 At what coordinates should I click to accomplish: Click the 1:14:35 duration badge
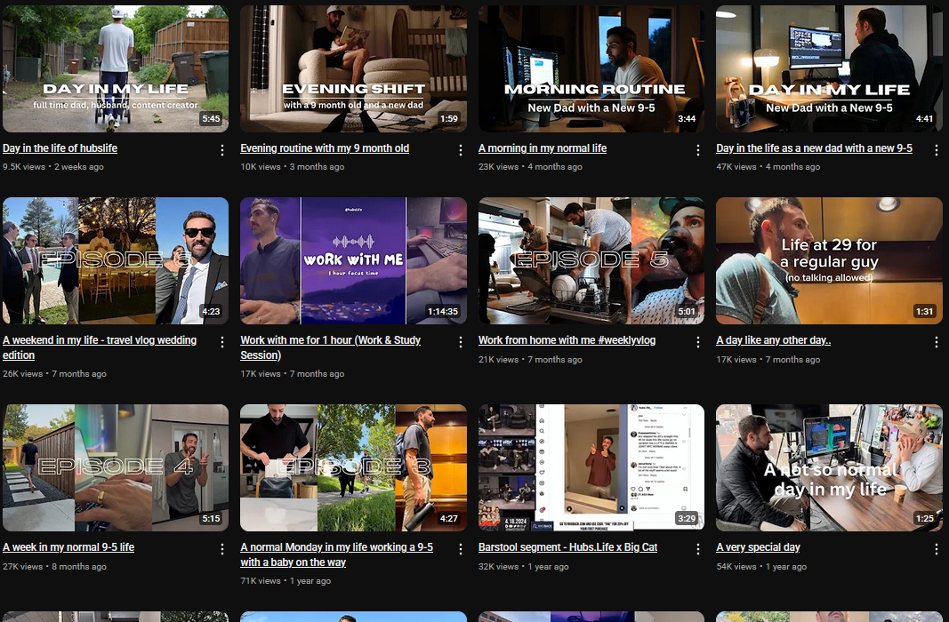[x=442, y=311]
